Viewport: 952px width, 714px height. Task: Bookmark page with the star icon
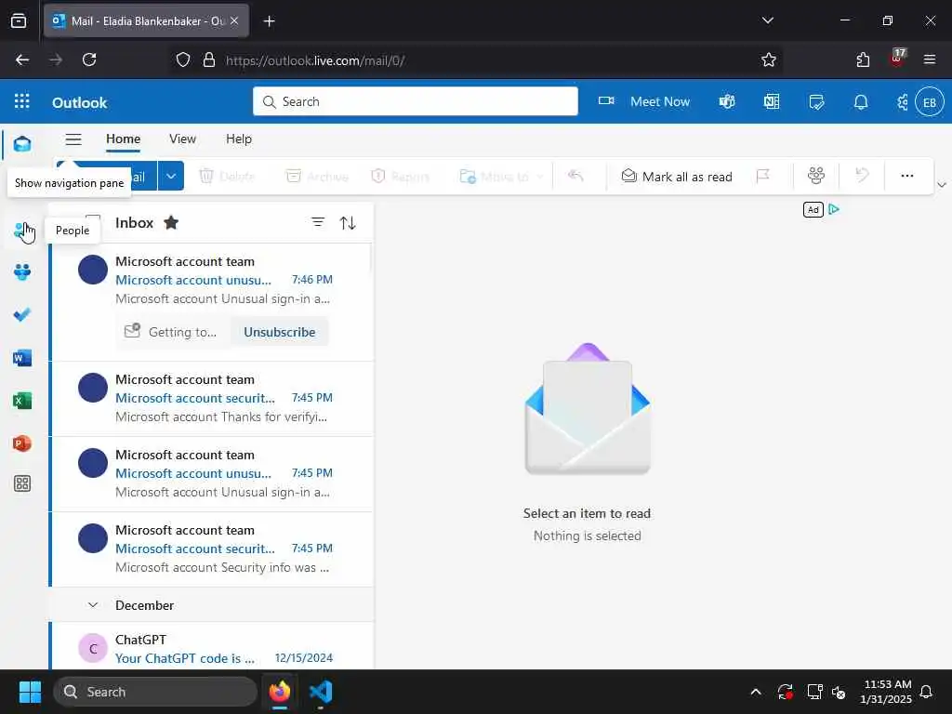click(769, 59)
